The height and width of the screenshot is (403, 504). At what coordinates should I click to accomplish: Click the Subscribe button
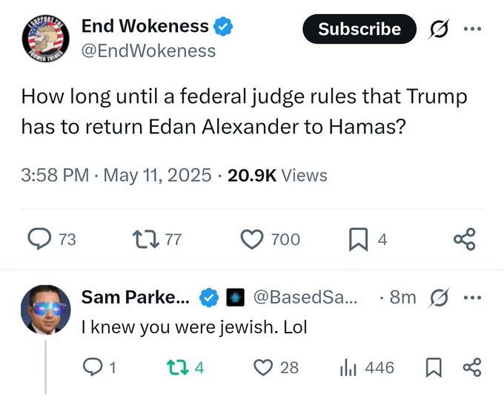click(x=359, y=29)
